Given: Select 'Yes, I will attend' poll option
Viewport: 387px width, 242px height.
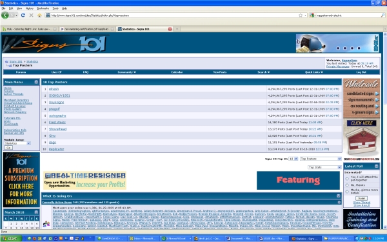Looking at the screenshot, I should 347,179.
